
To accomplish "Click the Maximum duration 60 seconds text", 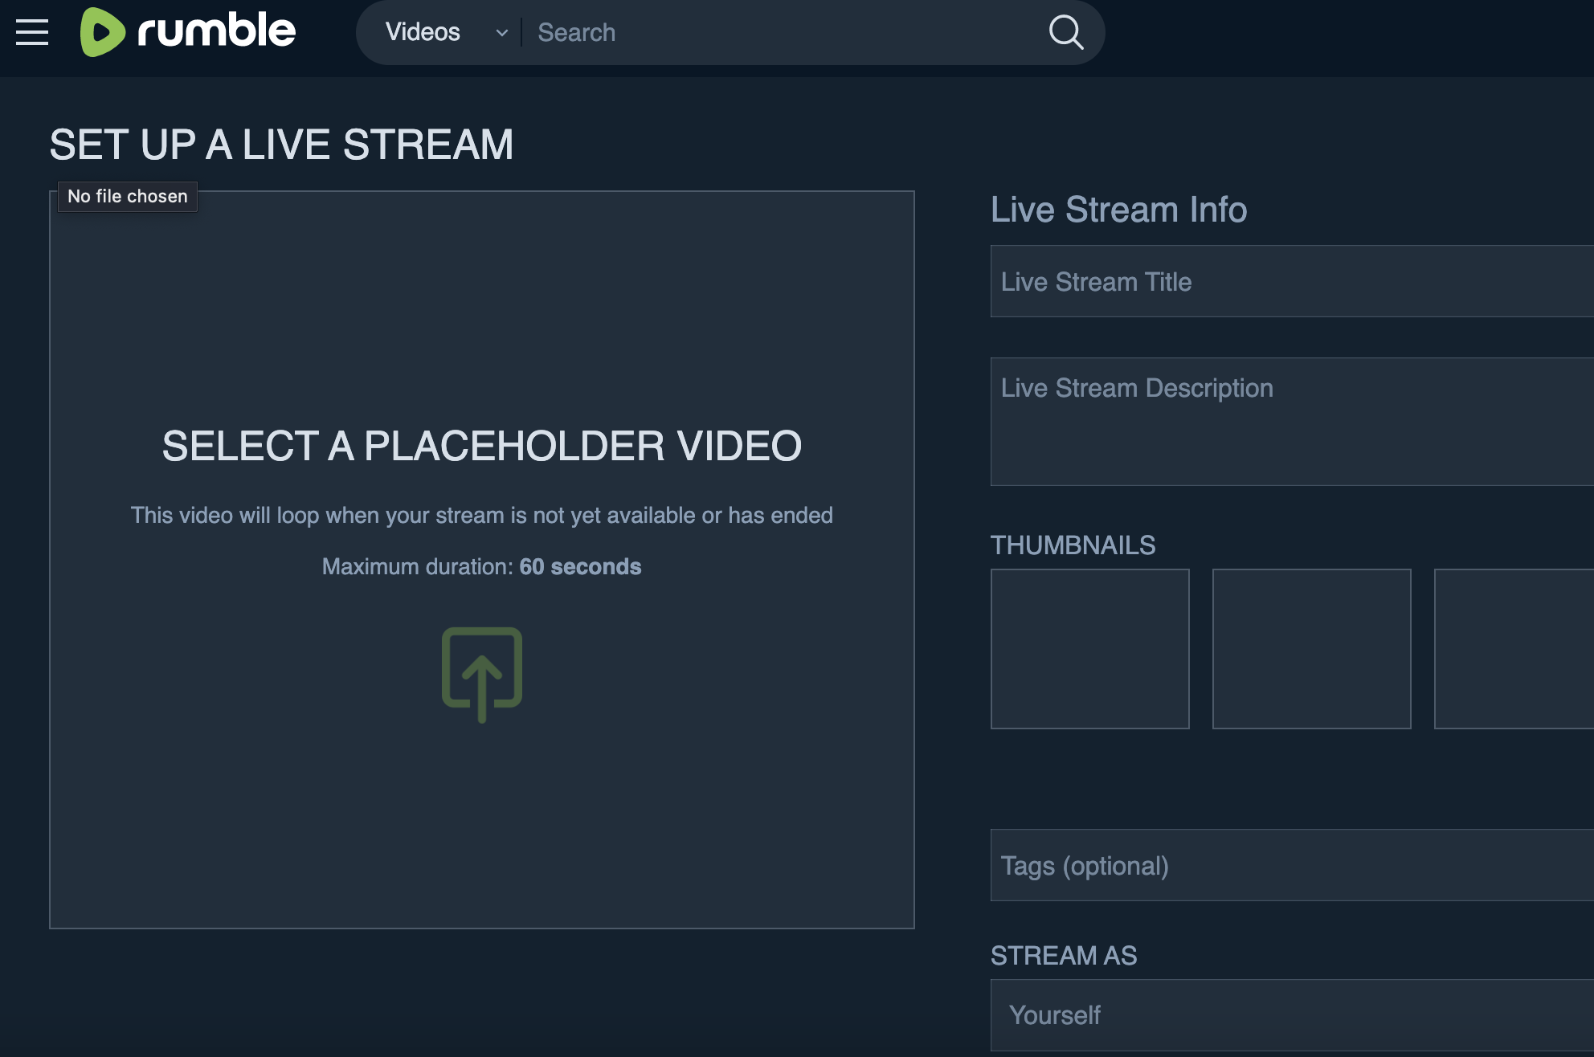I will [x=482, y=567].
